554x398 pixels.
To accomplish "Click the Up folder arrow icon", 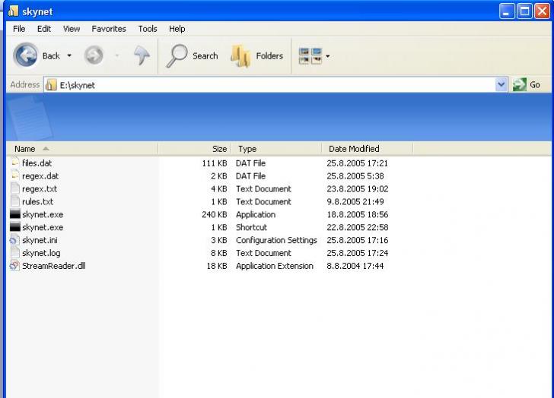I will point(142,55).
